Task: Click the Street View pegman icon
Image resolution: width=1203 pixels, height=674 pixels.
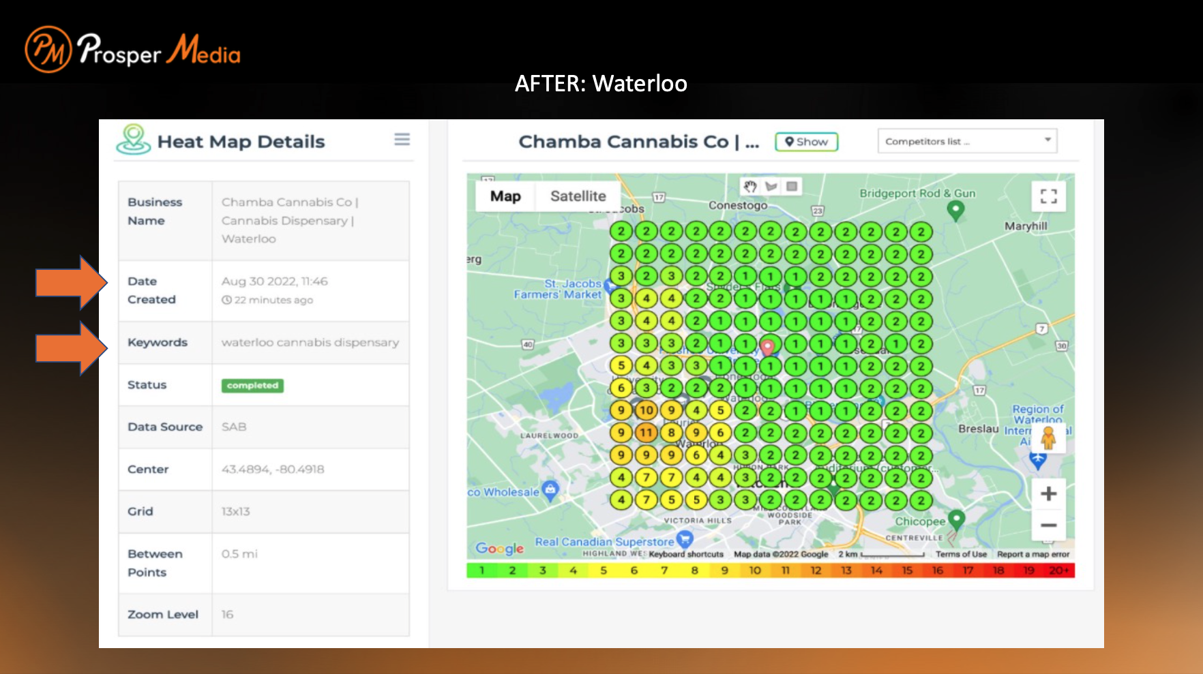Action: pos(1048,438)
